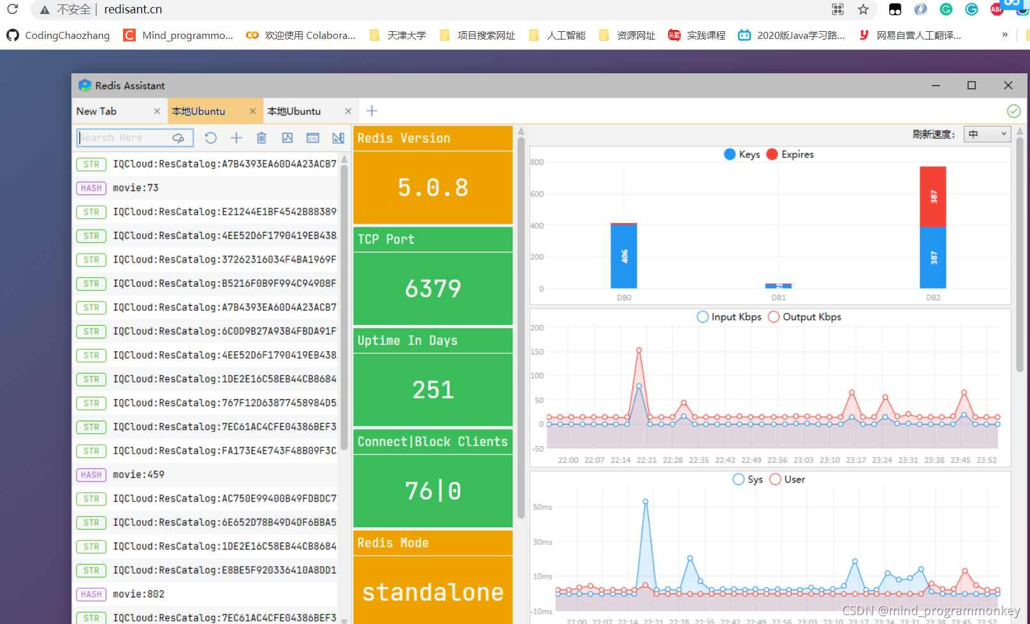Open the refresh speed dropdown showing 中
Viewport: 1030px width, 624px height.
point(987,134)
